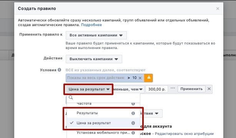Viewport: 236px width, 138px height.
Task: Open the Подробнее help link
Action: pos(91,25)
